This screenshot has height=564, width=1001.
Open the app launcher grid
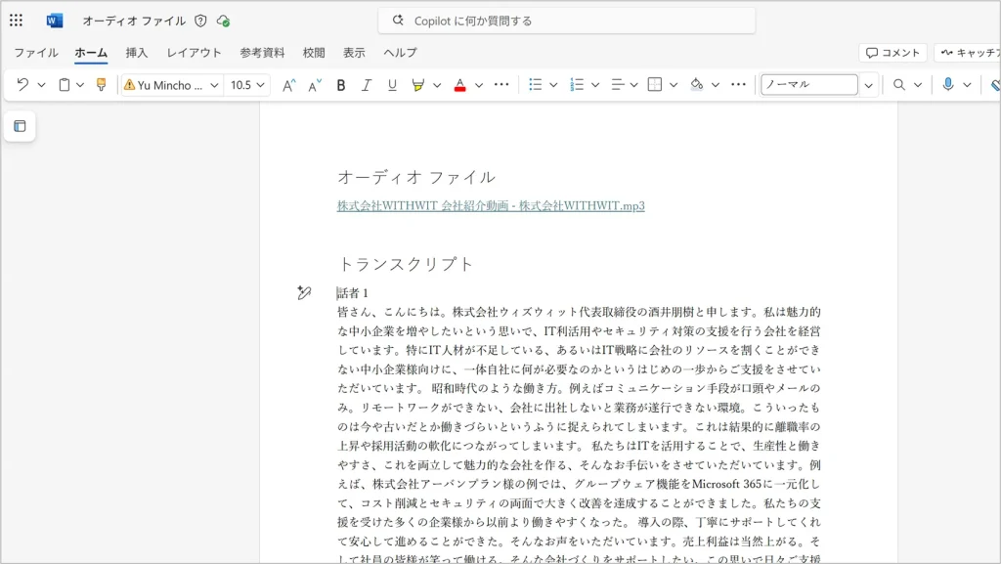[16, 21]
